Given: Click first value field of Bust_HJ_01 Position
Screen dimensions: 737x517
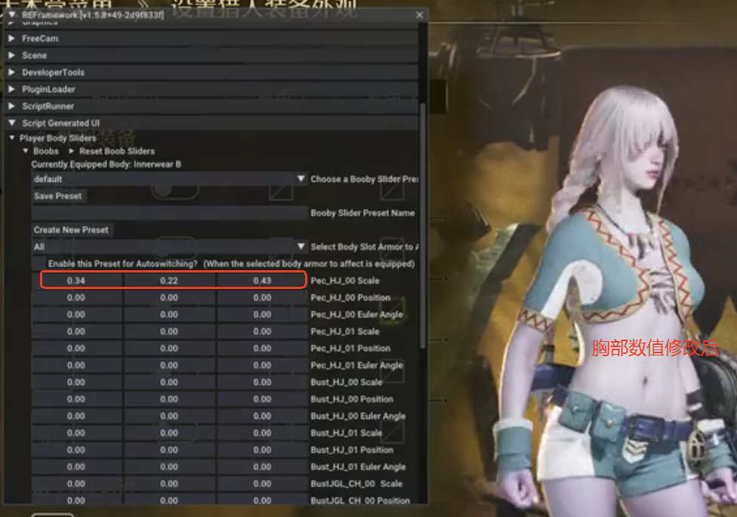Looking at the screenshot, I should point(76,450).
